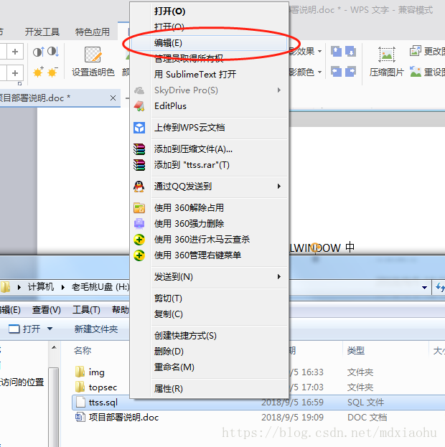Open Explorer address bar history dropdown
The image size is (445, 447).
(x=424, y=288)
